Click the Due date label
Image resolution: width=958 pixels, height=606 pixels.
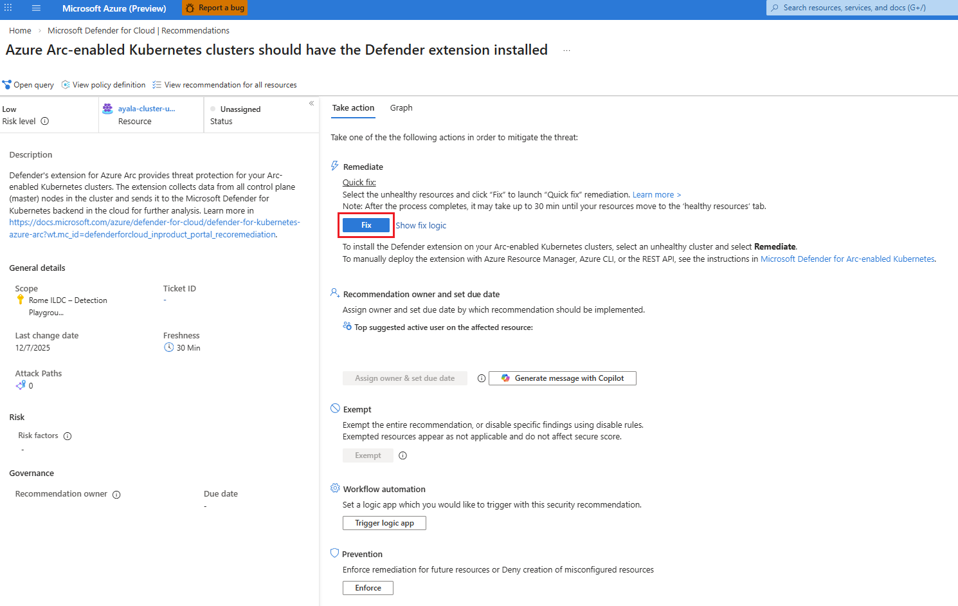click(x=221, y=494)
